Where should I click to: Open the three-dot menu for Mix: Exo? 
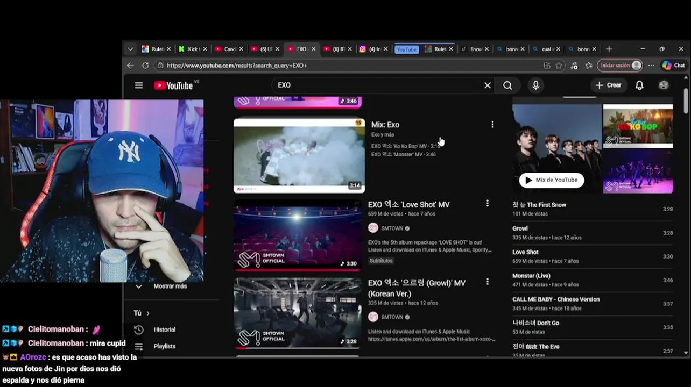pos(492,125)
